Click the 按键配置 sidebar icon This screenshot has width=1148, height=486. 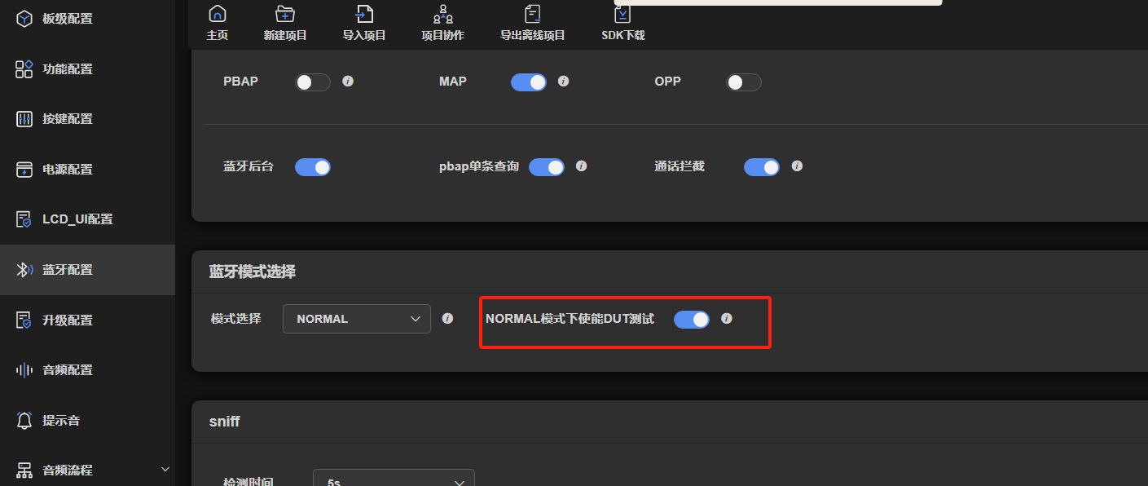click(x=24, y=119)
